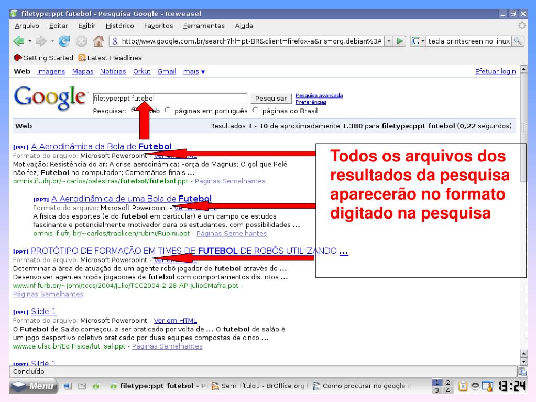Go back with the green Back arrow
The width and height of the screenshot is (536, 402).
[19, 41]
